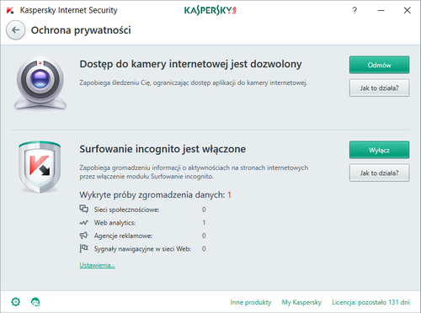The width and height of the screenshot is (421, 313).
Task: Click 'Agencje reklamowe:' label
Action: (123, 236)
